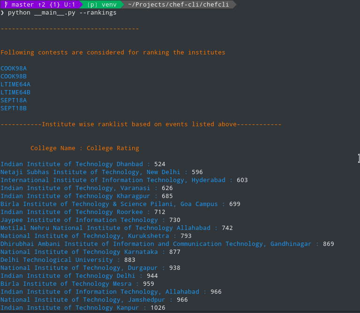Click the git branch icon in prompt
Viewport: 360px width, 313px height.
point(6,4)
